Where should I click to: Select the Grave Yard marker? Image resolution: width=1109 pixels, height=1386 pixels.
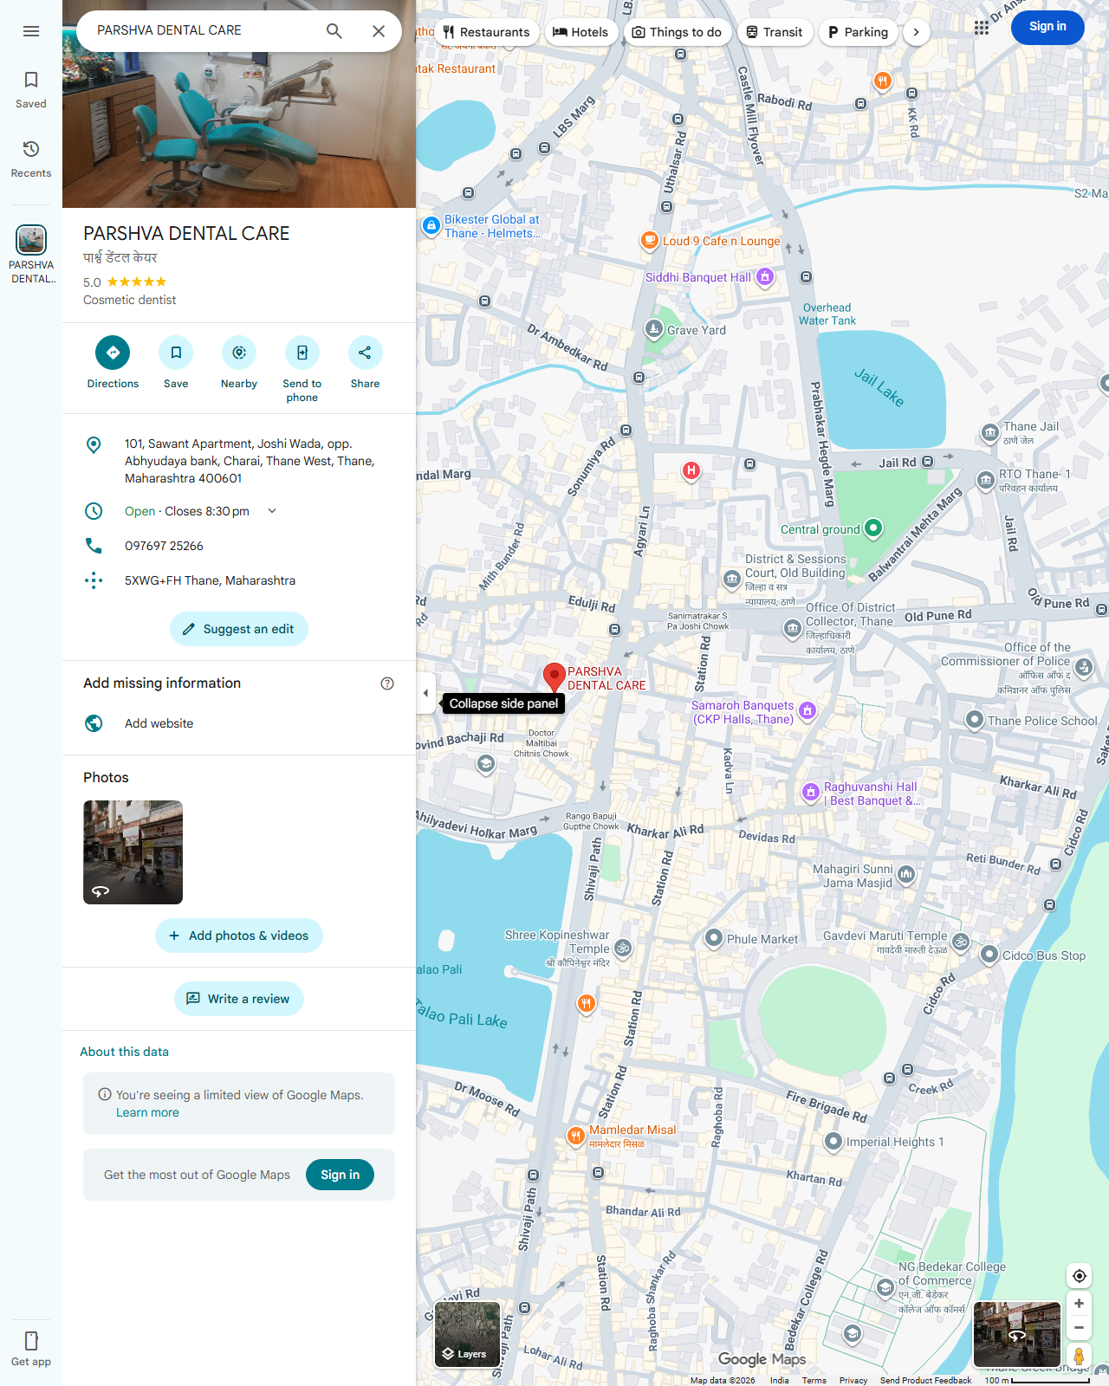coord(654,329)
